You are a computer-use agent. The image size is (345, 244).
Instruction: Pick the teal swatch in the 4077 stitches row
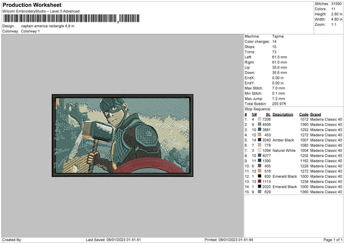[x=259, y=155]
